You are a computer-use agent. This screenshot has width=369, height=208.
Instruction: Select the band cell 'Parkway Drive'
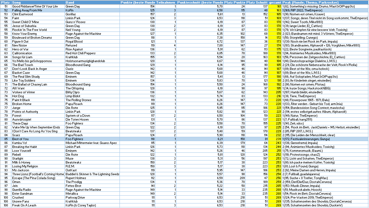(92, 198)
